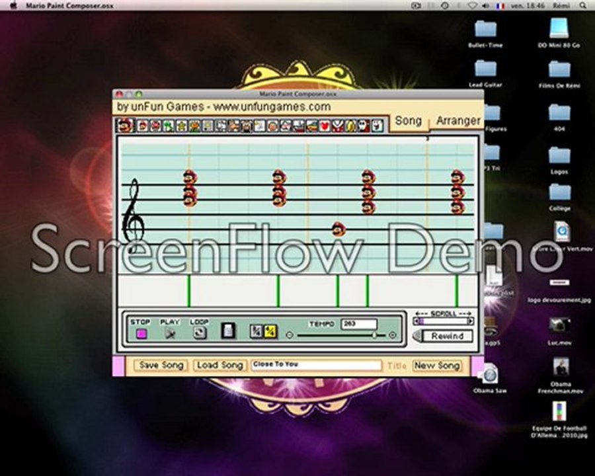Open the Song tab
This screenshot has height=476, width=595.
pos(409,121)
